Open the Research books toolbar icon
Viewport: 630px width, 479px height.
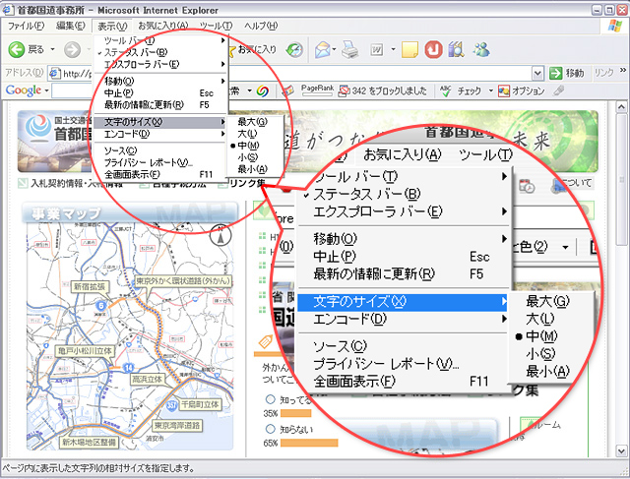457,49
